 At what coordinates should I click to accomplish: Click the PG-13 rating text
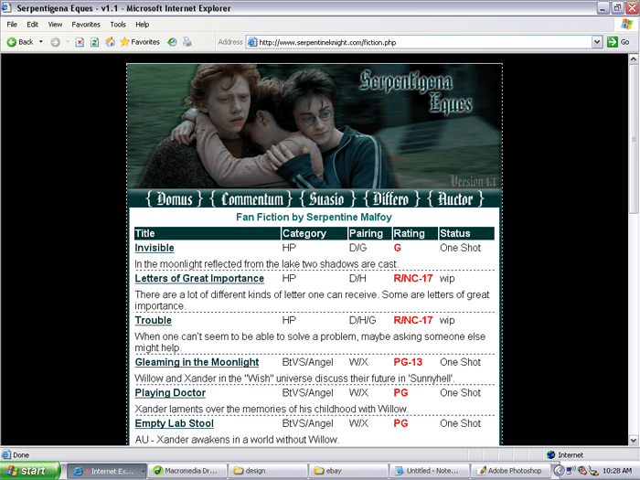[x=408, y=362]
